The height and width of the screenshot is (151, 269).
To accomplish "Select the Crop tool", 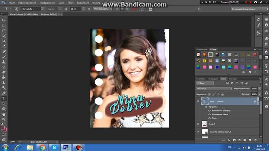I will coord(4,41).
